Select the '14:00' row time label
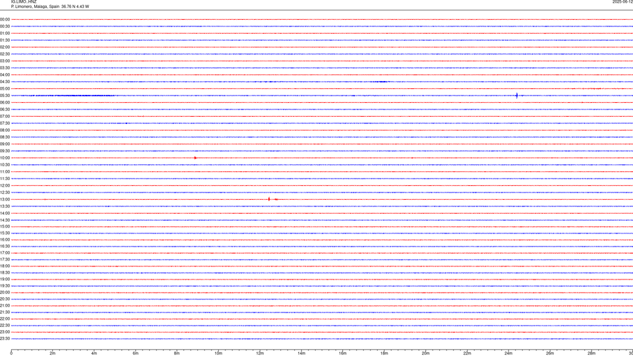Image resolution: width=633 pixels, height=356 pixels. pos(5,213)
